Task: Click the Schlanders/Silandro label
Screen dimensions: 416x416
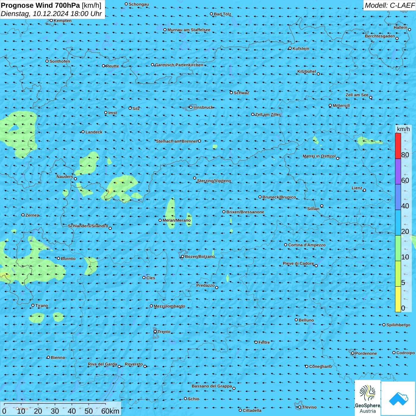Action: [x=88, y=226]
